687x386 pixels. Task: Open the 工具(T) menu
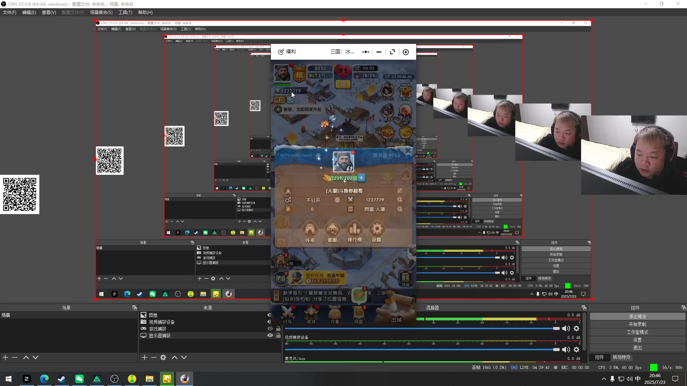(x=125, y=13)
